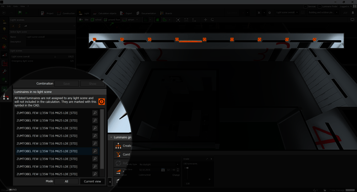Click the luminaire list vertical scrollbar
The height and width of the screenshot is (192, 357).
tap(102, 139)
